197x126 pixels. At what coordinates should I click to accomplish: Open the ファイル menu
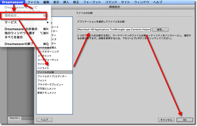click(33, 2)
